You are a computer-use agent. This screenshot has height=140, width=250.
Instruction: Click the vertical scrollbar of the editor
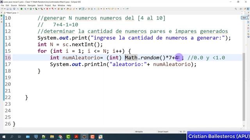click(x=244, y=86)
